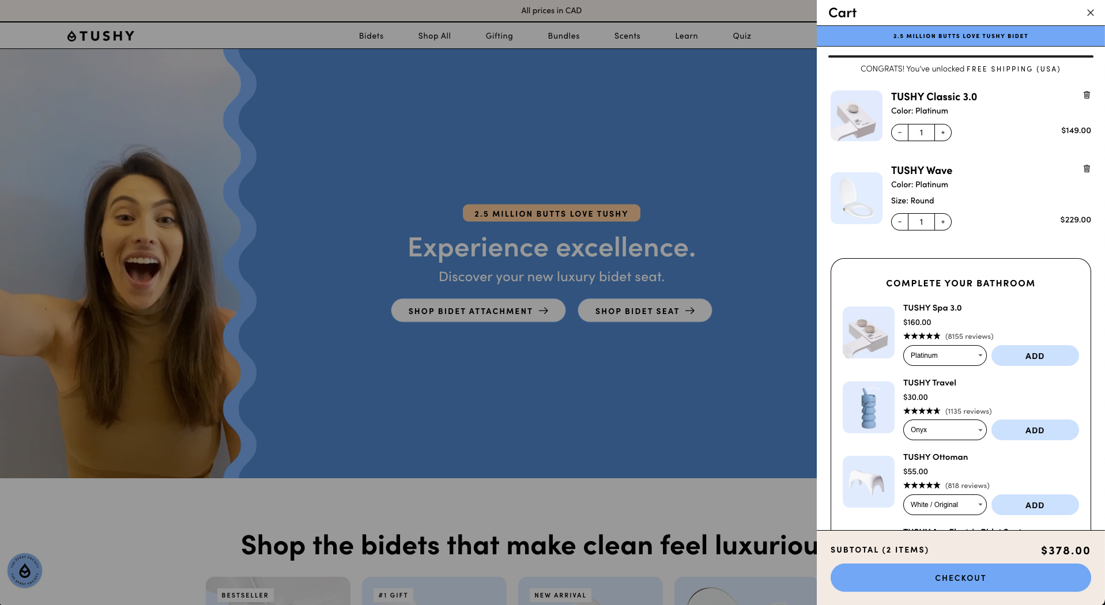Screen dimensions: 1105x605
Task: Click the TUSHY logo
Action: click(101, 36)
